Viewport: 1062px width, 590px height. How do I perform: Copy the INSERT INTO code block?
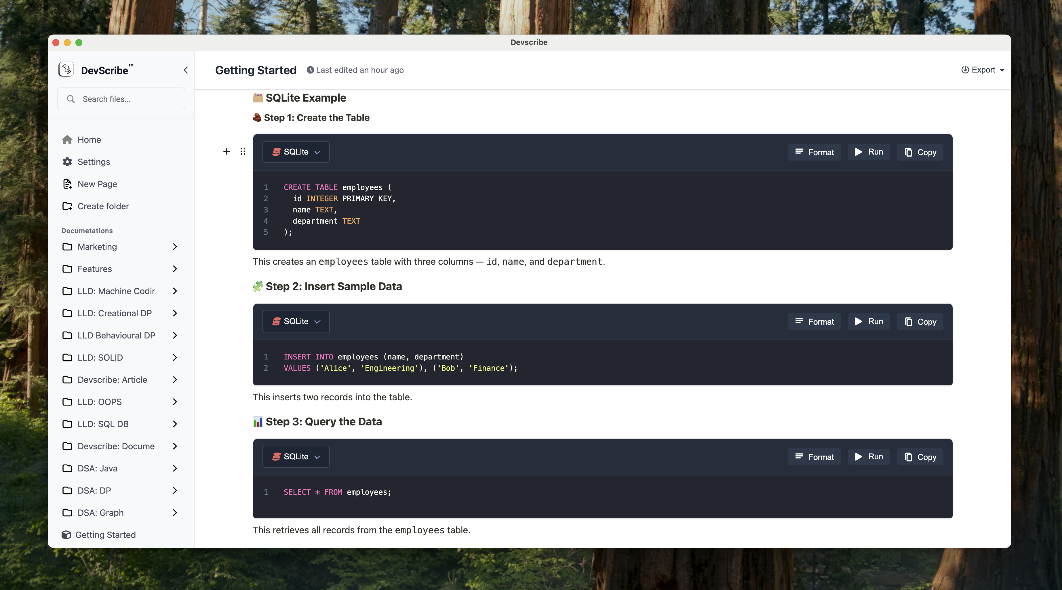coord(920,321)
